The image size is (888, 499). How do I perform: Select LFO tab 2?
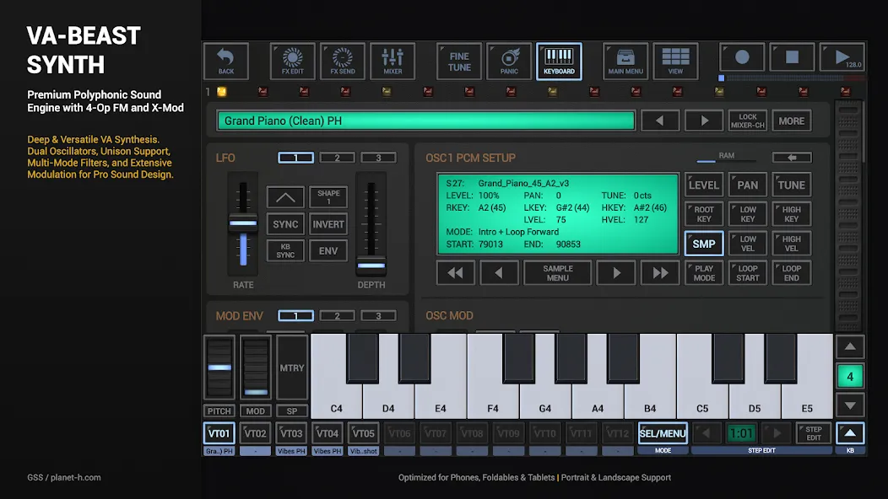337,158
